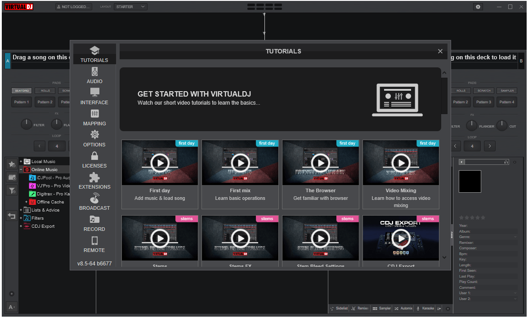Open the Remixes panel tab

pyautogui.click(x=360, y=308)
